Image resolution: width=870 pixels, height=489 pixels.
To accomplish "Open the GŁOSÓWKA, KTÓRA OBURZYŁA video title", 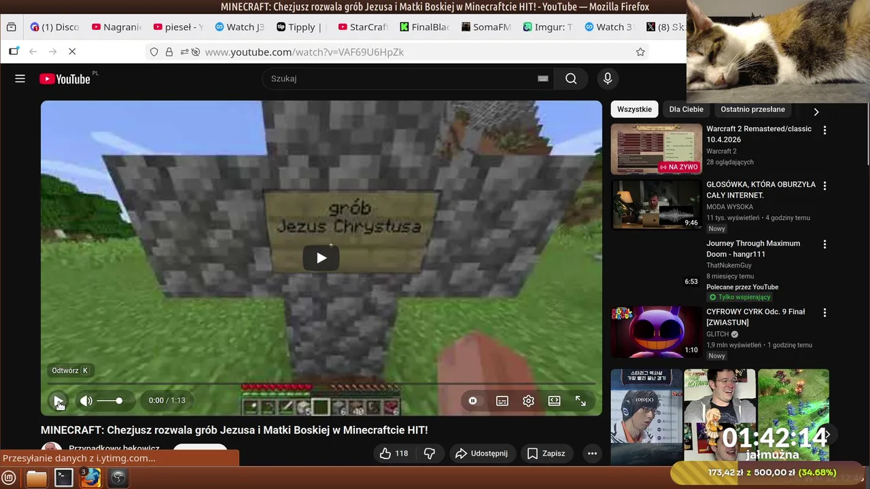I will (761, 189).
